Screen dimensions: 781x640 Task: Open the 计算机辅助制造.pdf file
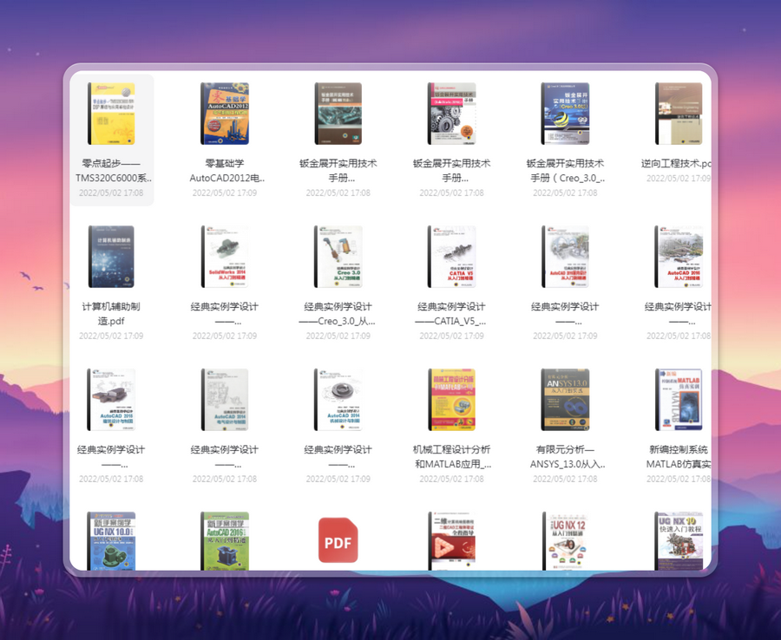(111, 257)
